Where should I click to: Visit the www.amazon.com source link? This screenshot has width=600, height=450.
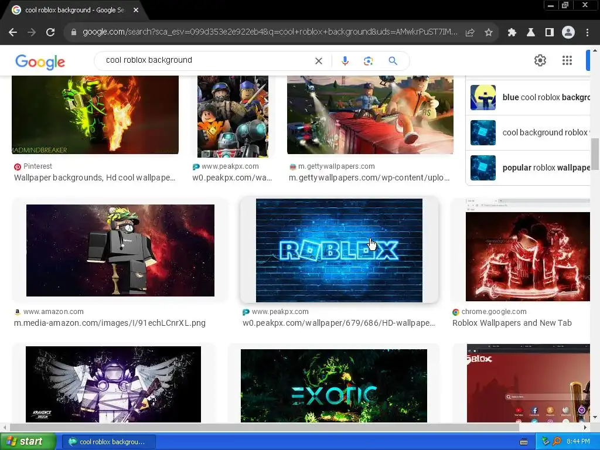(x=49, y=312)
